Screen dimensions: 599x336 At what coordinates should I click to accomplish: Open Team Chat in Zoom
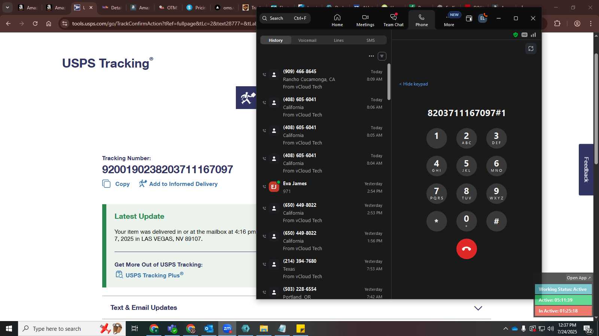[x=393, y=20]
